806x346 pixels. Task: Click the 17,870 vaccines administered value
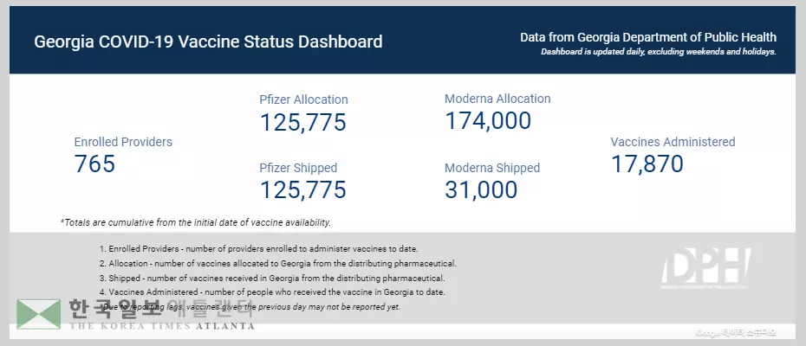(x=647, y=164)
